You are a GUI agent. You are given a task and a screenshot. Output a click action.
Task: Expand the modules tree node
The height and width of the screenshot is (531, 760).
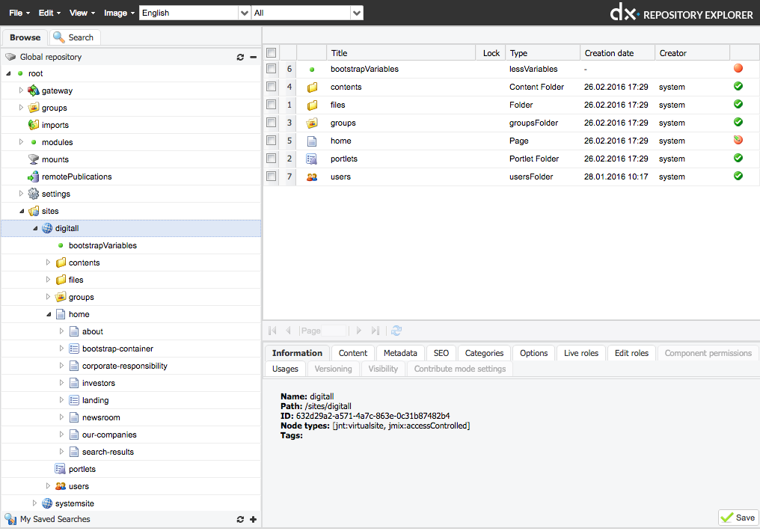click(21, 142)
